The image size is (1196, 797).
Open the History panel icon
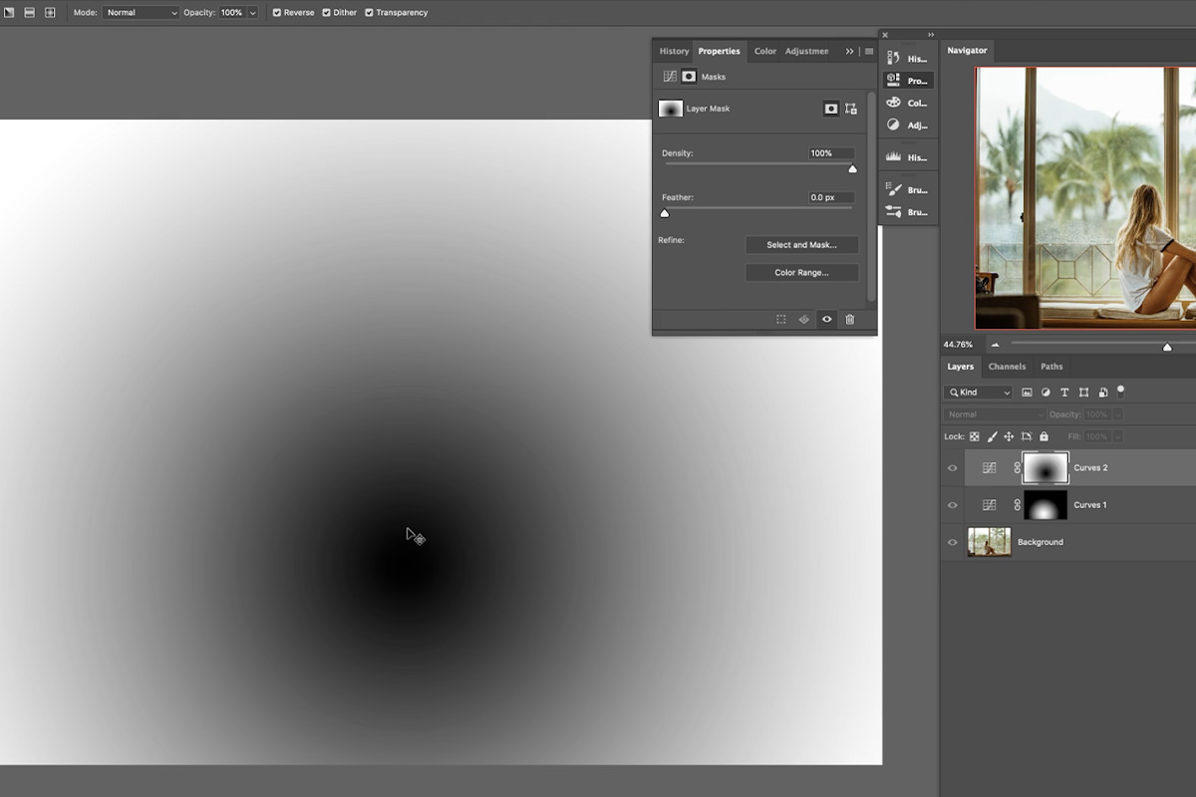tap(893, 58)
